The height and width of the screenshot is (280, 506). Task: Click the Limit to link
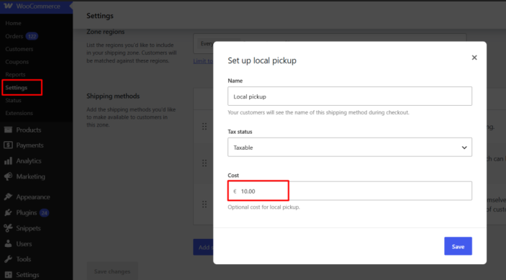click(203, 61)
